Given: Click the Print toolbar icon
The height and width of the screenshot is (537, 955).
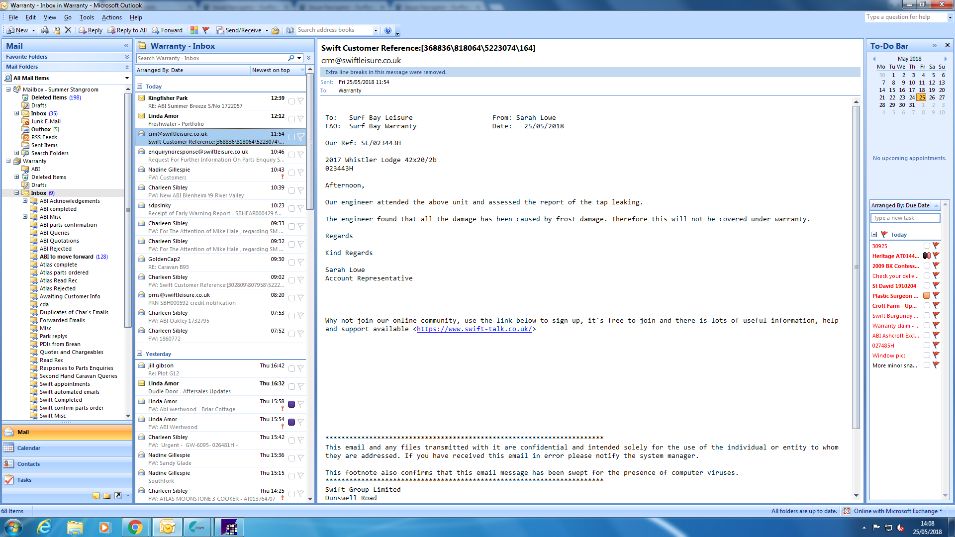Looking at the screenshot, I should coord(45,30).
